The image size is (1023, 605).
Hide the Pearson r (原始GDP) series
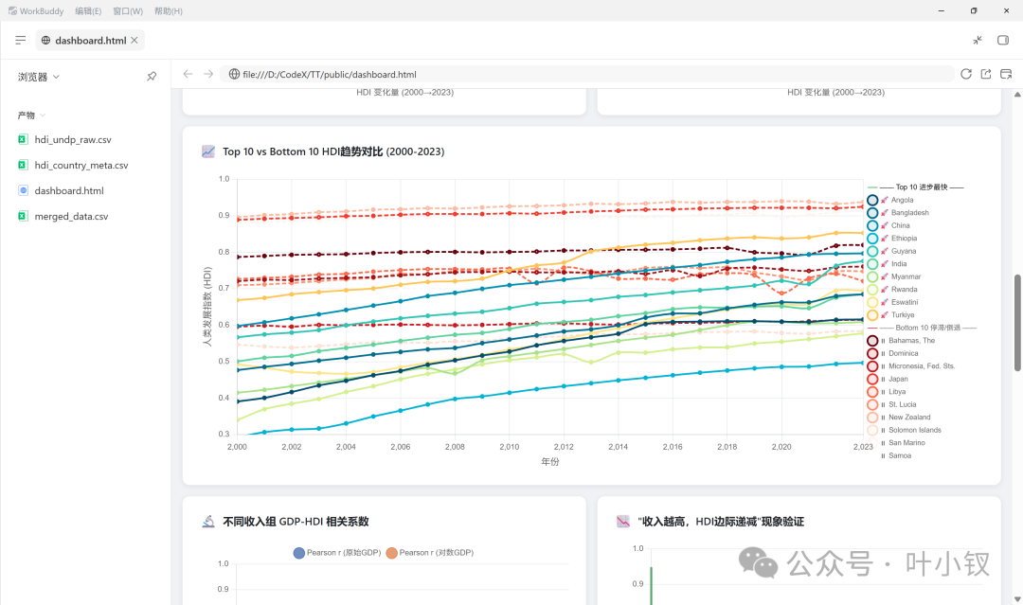tap(337, 553)
